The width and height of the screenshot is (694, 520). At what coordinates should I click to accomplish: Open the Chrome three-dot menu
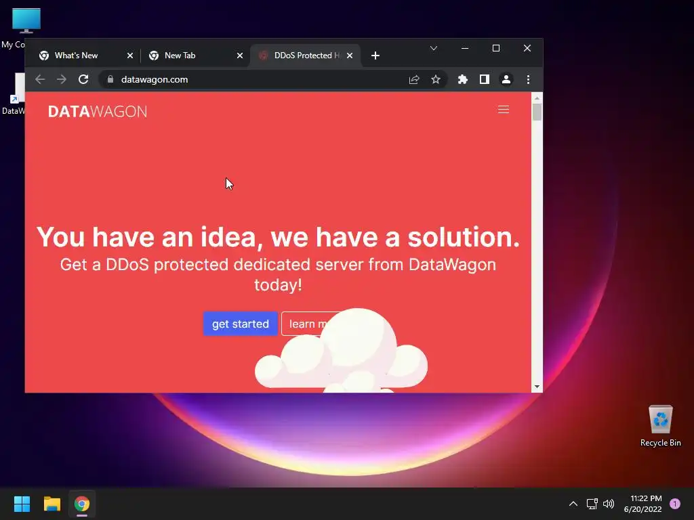[528, 79]
